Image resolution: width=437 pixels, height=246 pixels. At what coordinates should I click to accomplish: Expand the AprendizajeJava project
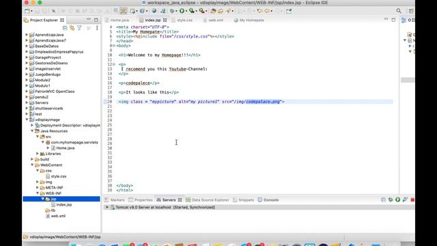[x=27, y=35]
